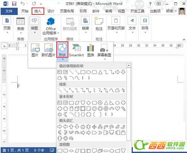The width and height of the screenshot is (187, 153).
Task: Open Ribbon Display Options
Action: [158, 4]
